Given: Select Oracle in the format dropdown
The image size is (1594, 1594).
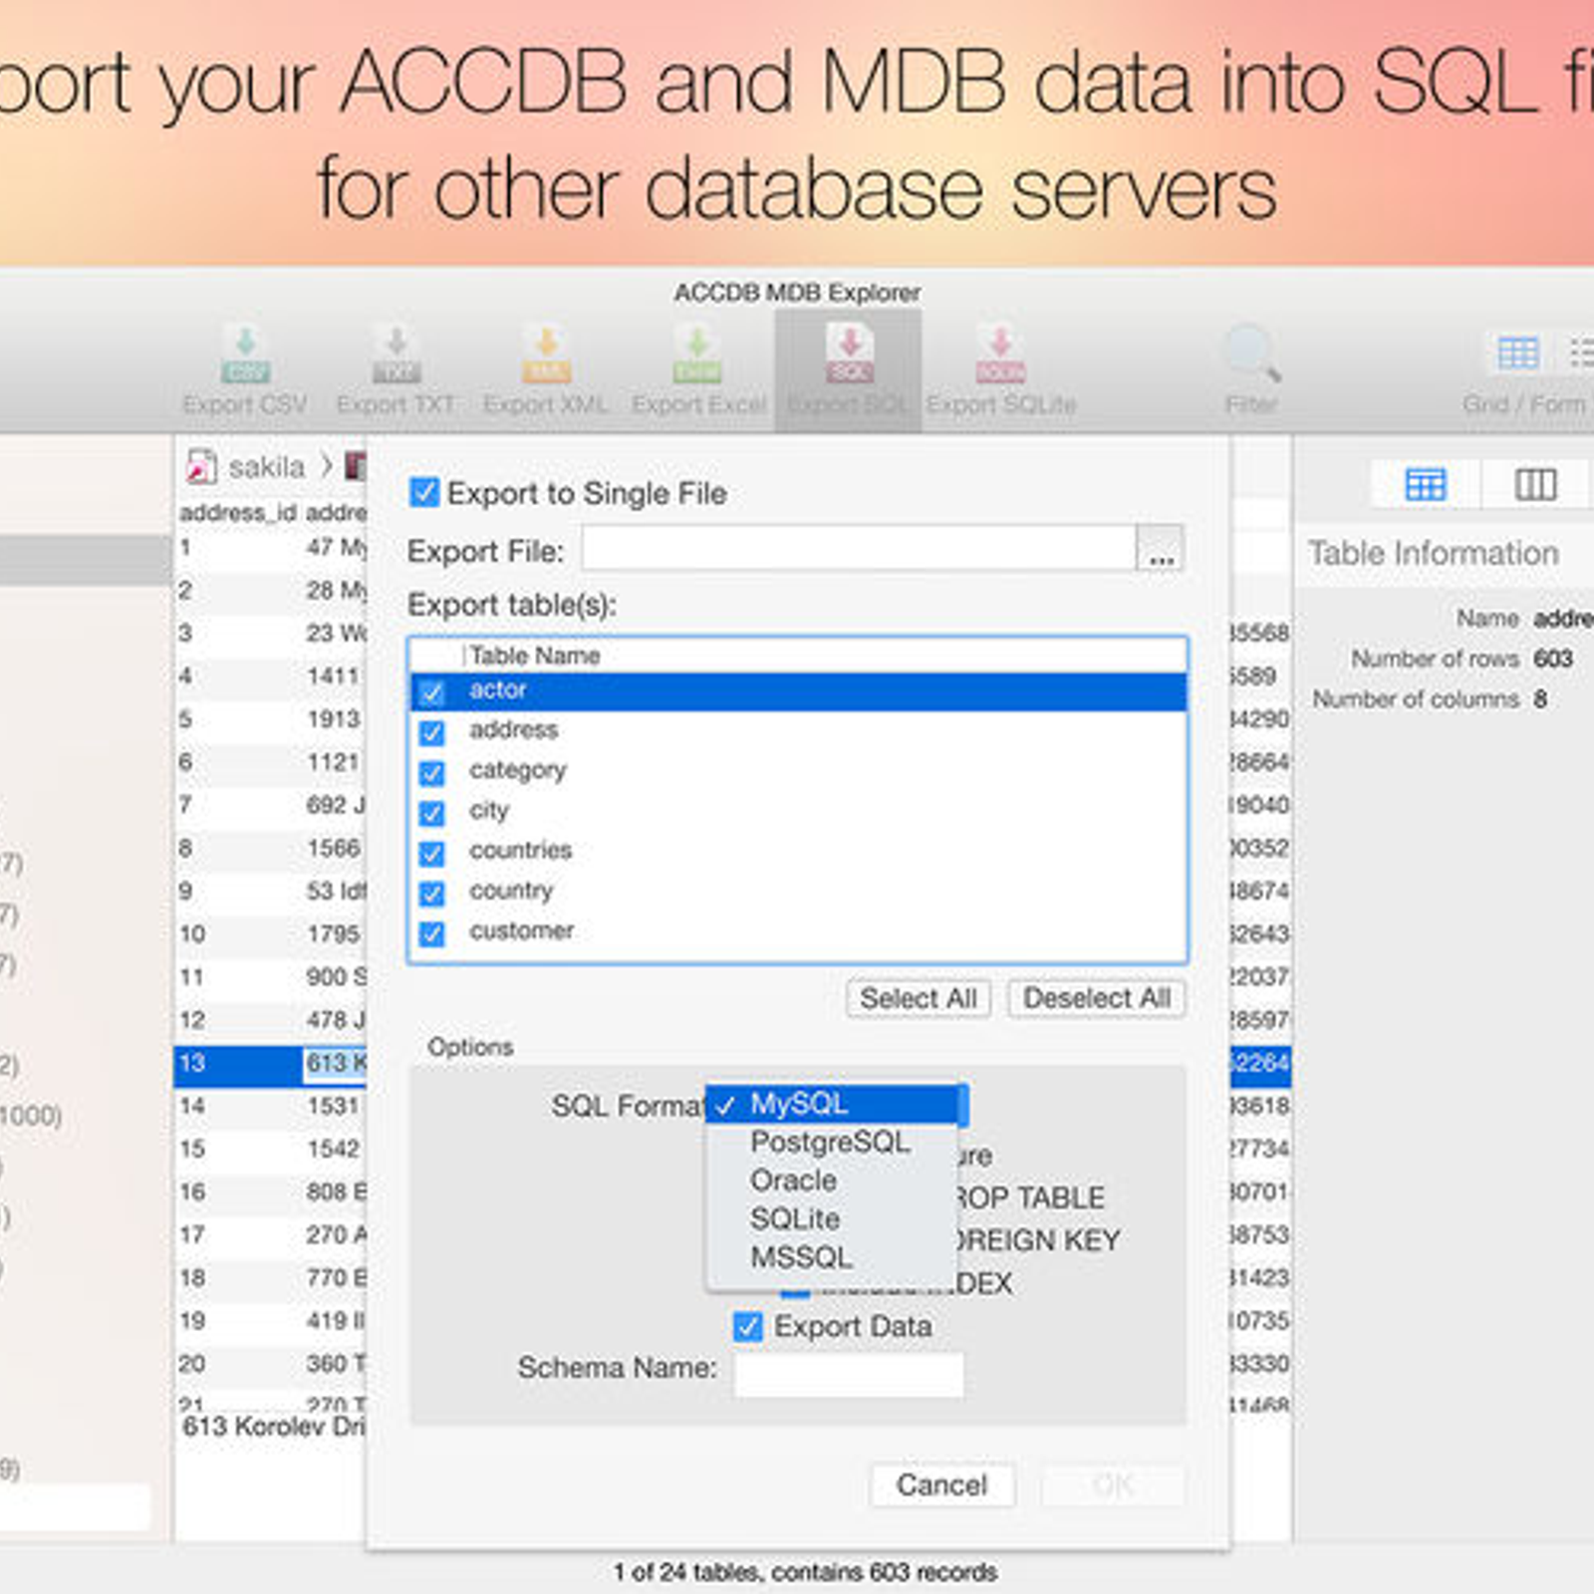Looking at the screenshot, I should click(x=793, y=1181).
